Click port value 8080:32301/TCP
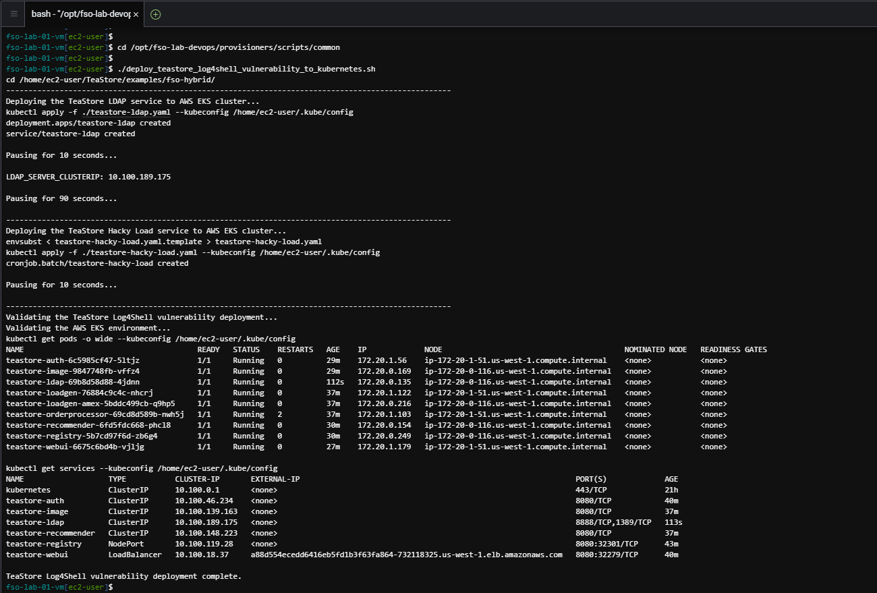 [x=606, y=544]
